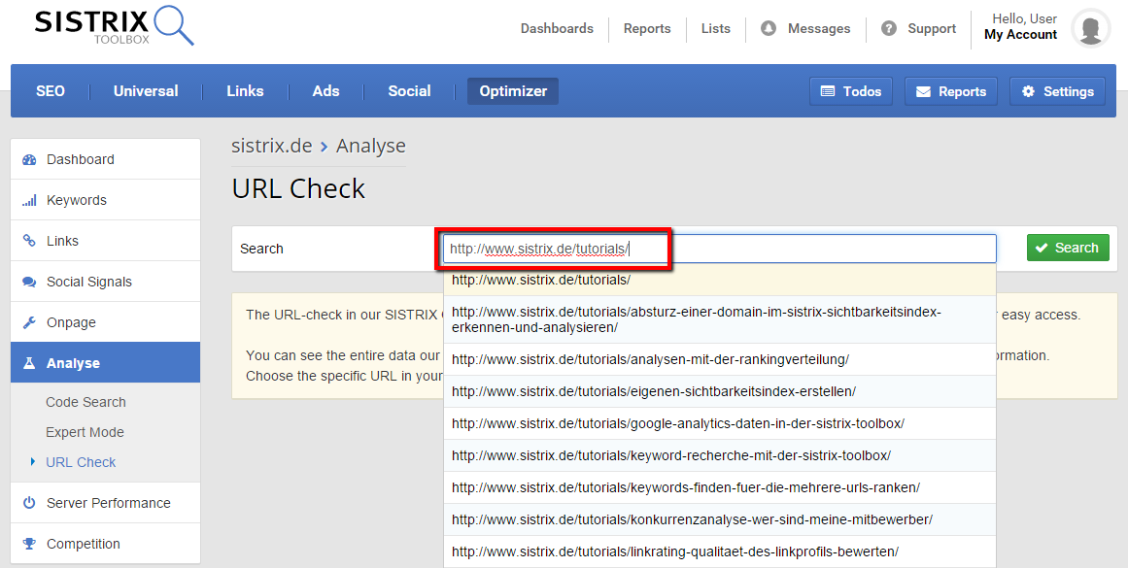Image resolution: width=1128 pixels, height=568 pixels.
Task: Click the sistrix.de breadcrumb link
Action: point(271,146)
